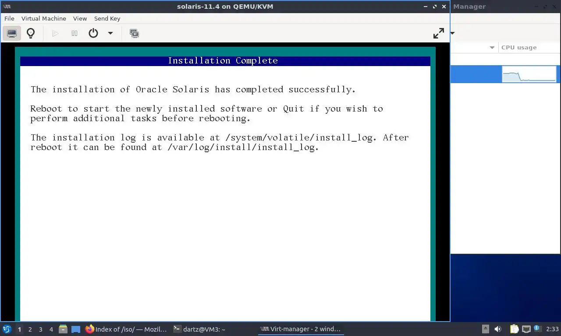Close the solaris-11.4 console window

coord(444,7)
